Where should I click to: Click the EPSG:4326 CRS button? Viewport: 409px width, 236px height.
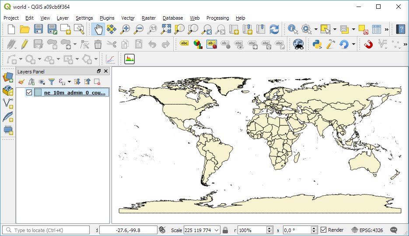pyautogui.click(x=367, y=230)
